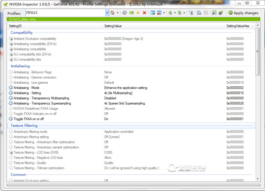Click the first green export arrow icon
This screenshot has width=265, height=191.
[x=170, y=13]
